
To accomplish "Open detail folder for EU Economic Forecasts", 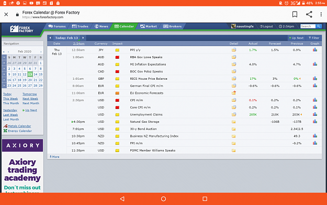I will [x=233, y=93].
